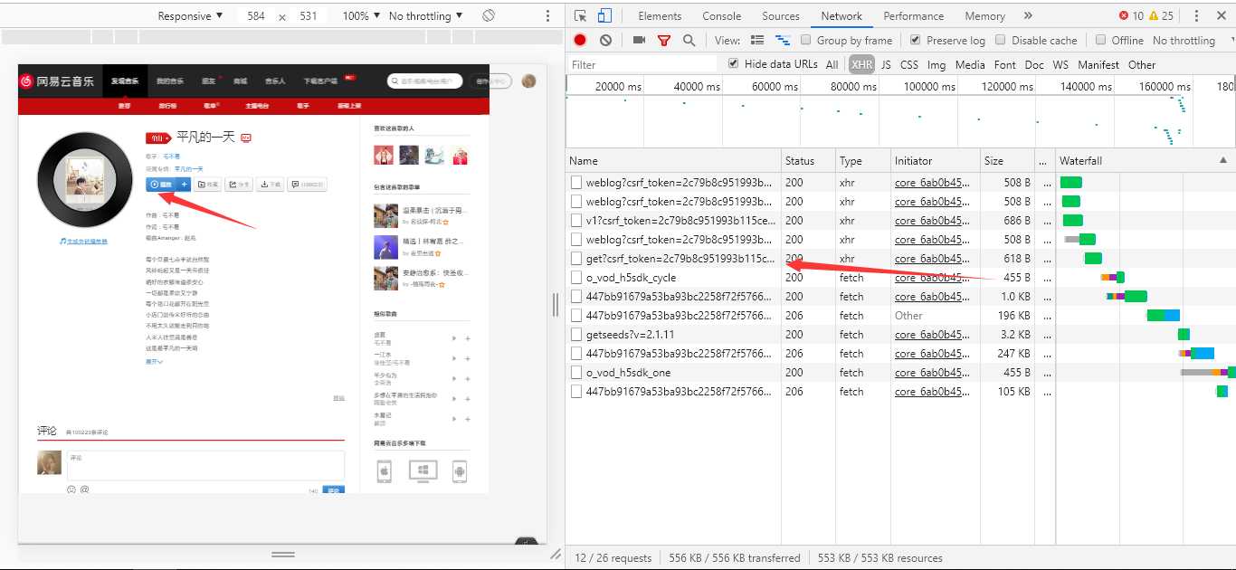
Task: Click the NetEase Cloud Music logo
Action: [x=58, y=81]
